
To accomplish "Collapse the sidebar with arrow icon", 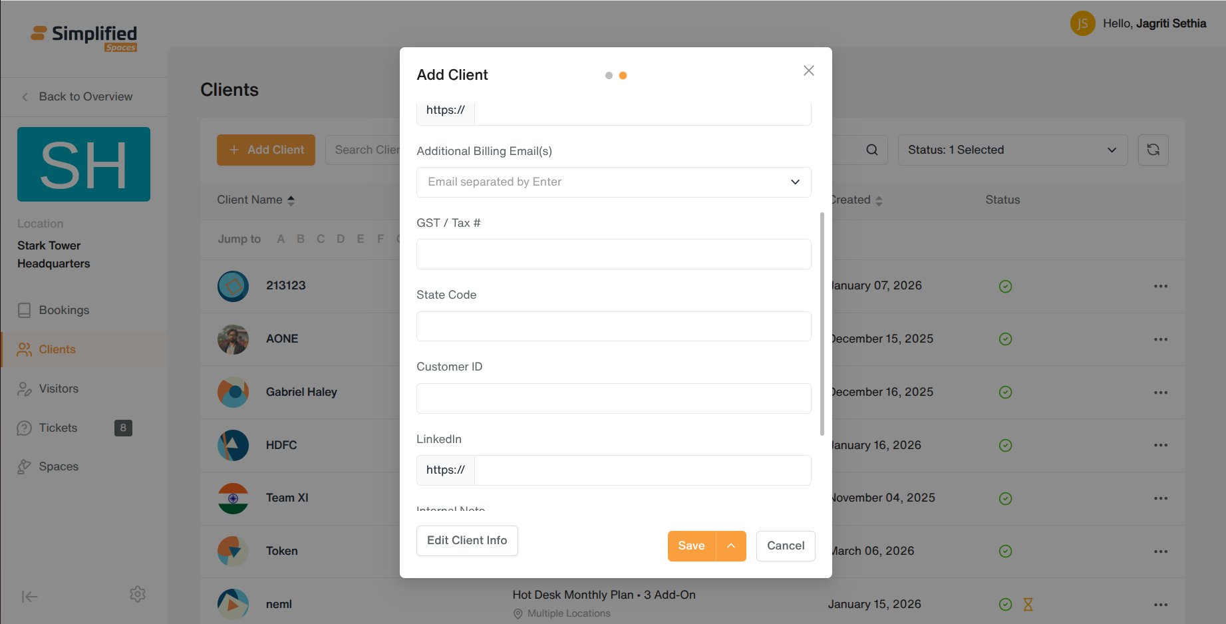I will (x=29, y=597).
